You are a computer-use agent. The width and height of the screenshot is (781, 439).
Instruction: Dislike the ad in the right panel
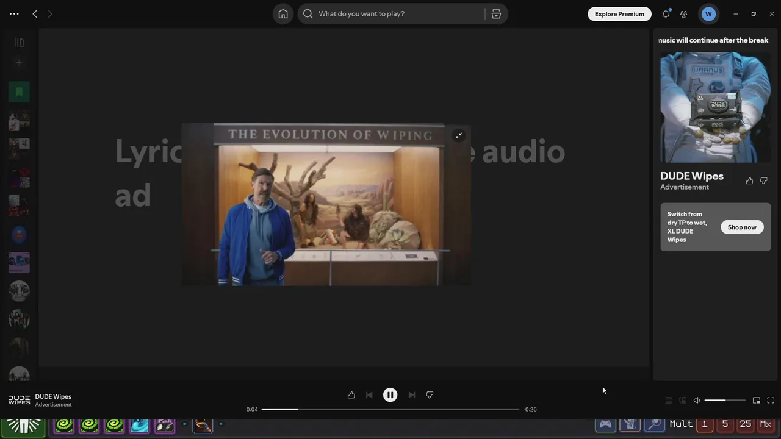coord(763,180)
